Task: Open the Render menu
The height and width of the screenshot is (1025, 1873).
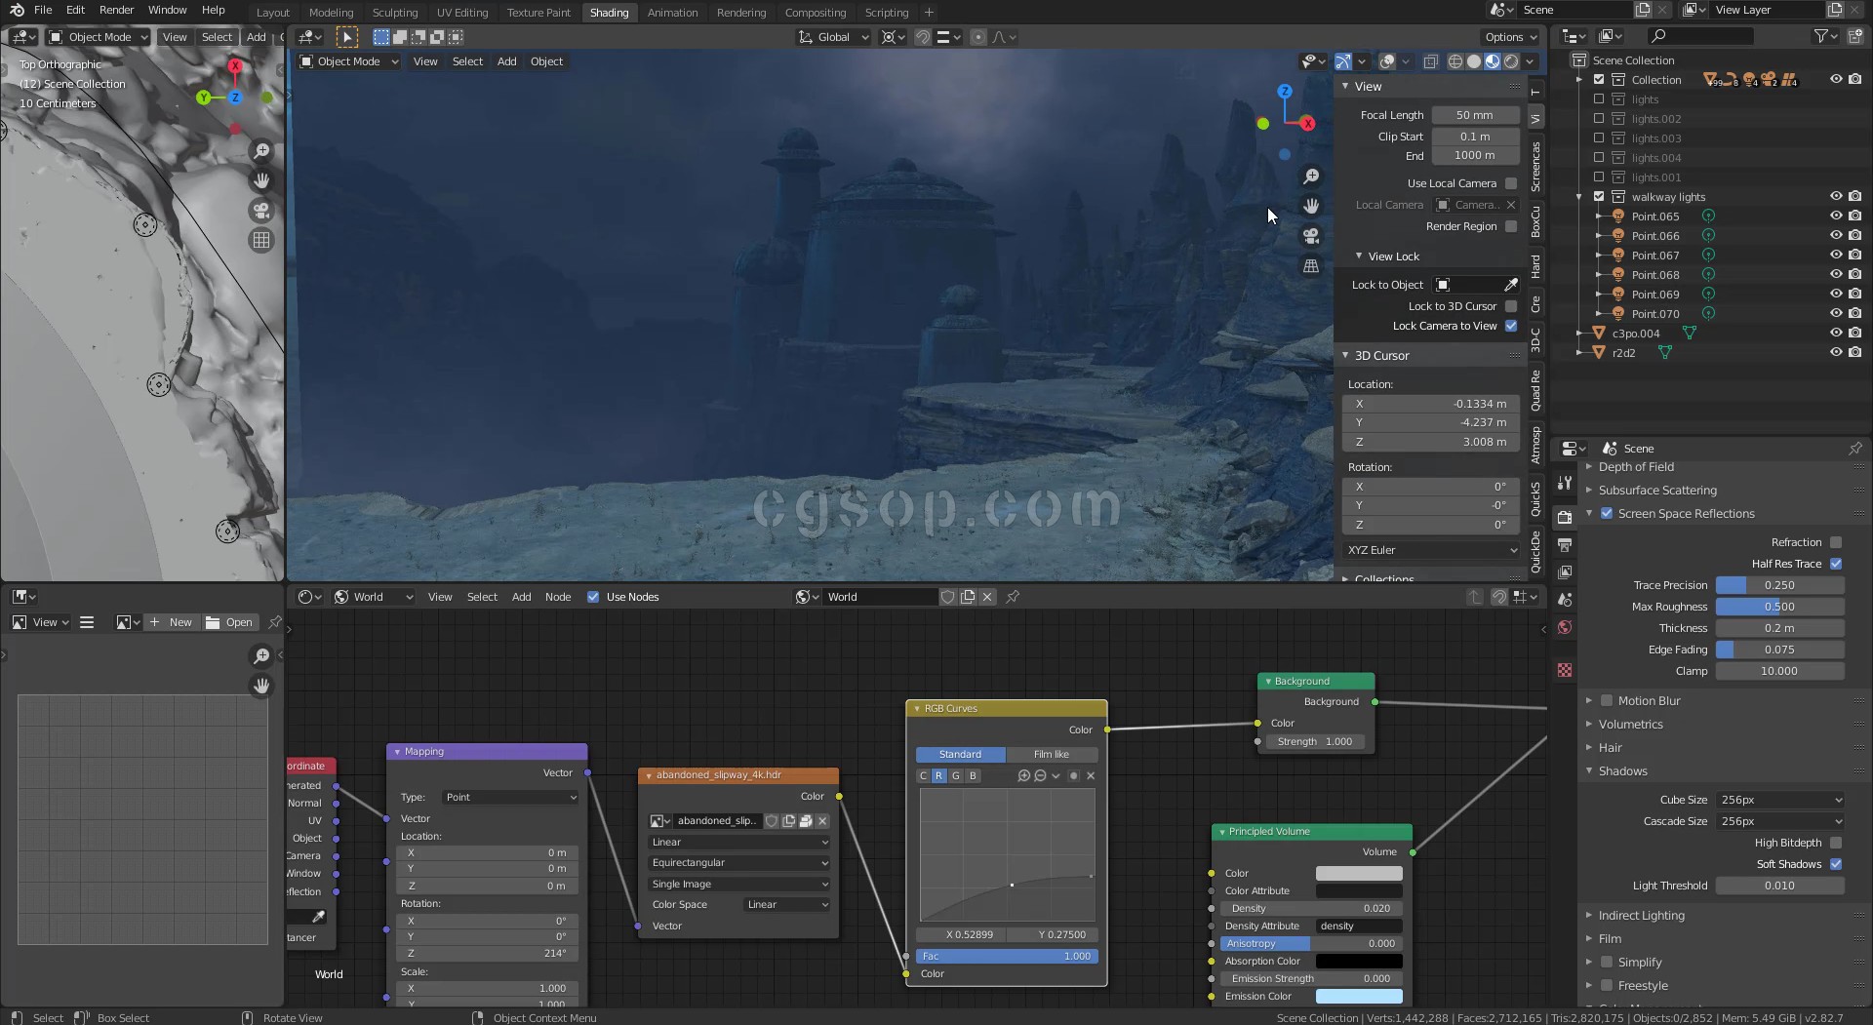Action: tap(116, 10)
